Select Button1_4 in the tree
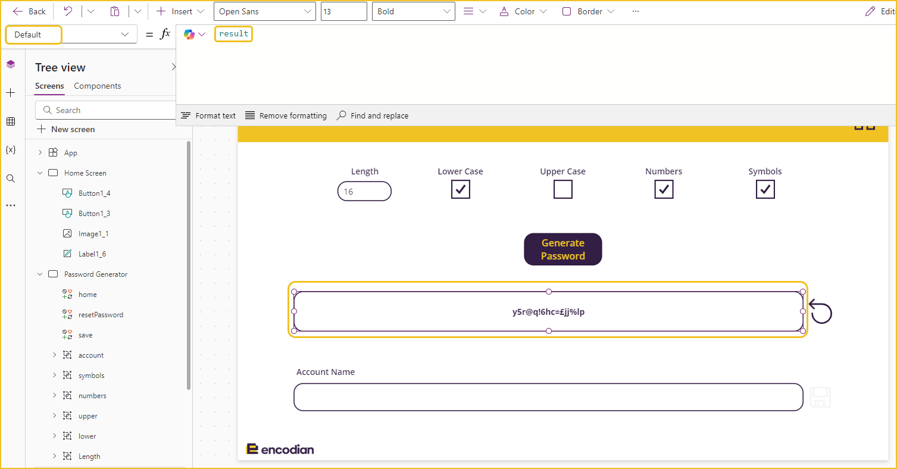 (x=94, y=193)
